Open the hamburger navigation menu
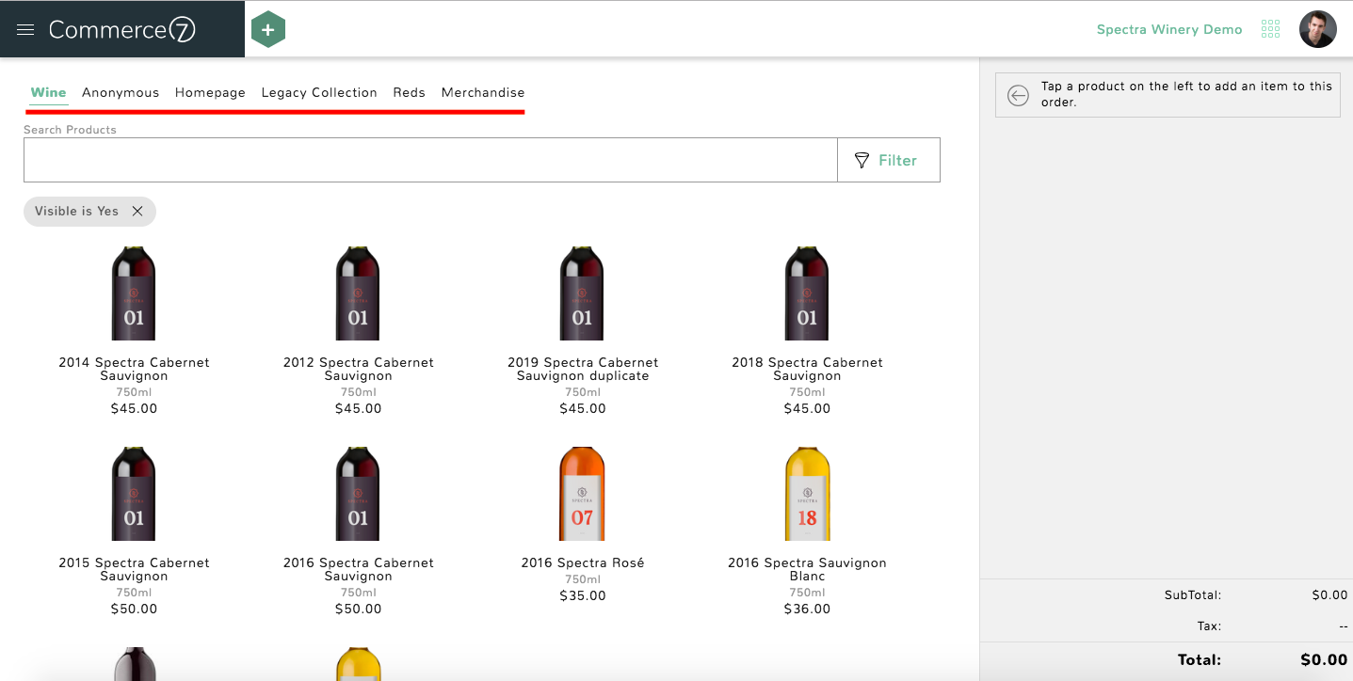Viewport: 1353px width, 681px height. [24, 29]
